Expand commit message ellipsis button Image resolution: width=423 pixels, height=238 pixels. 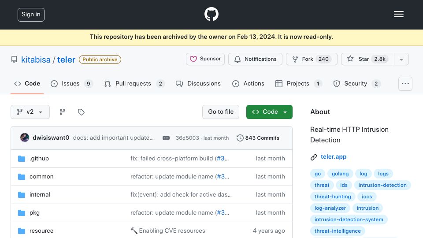[166, 138]
